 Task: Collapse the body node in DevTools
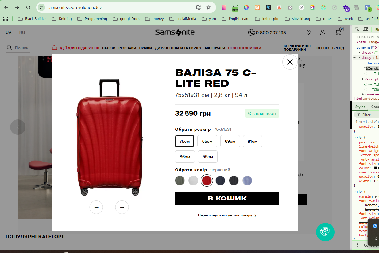click(359, 58)
